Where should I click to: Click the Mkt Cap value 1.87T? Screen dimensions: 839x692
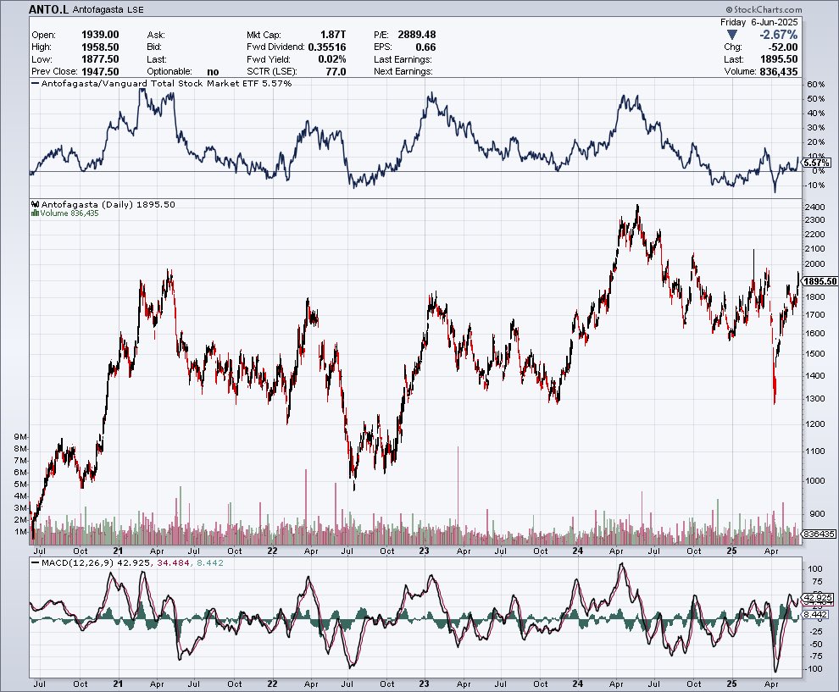[333, 35]
